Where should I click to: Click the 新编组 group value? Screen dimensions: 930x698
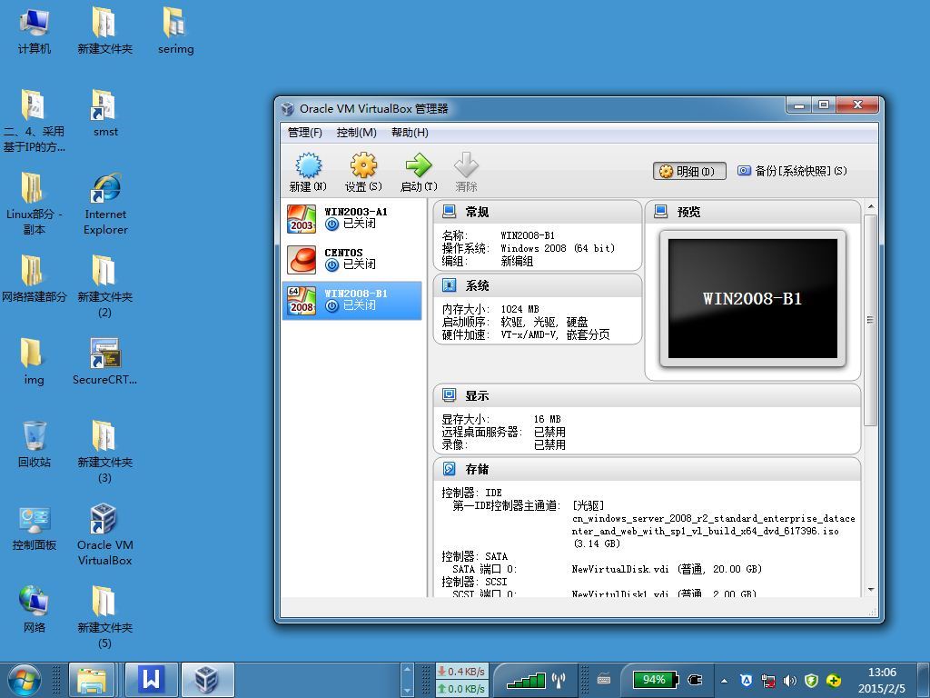tap(517, 261)
